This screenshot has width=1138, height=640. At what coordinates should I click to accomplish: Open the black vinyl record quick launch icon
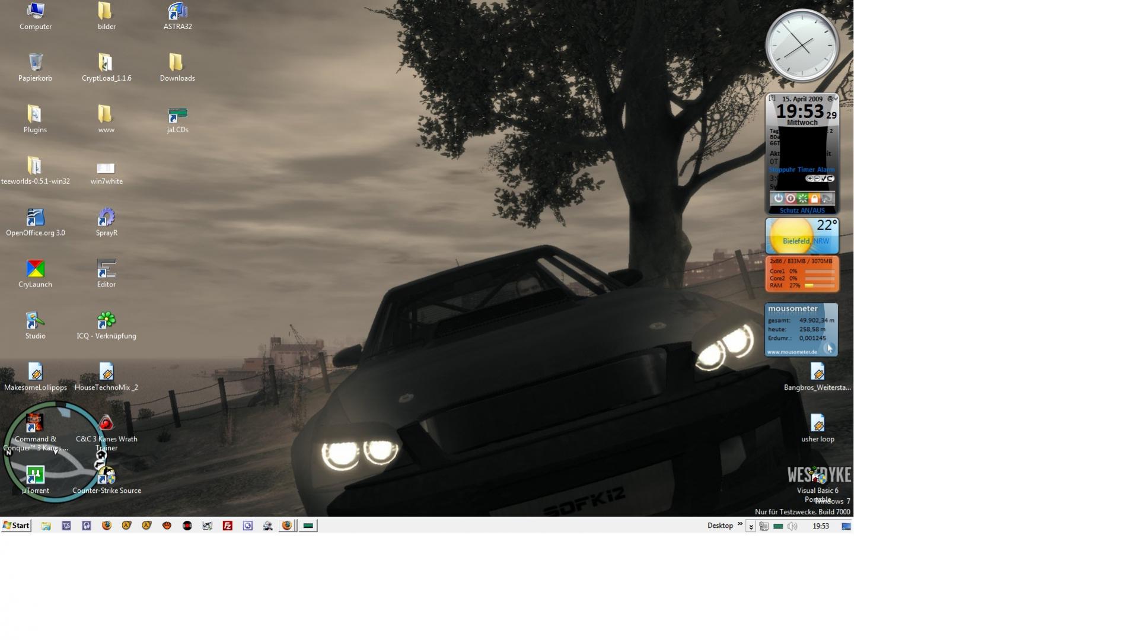[x=187, y=526]
